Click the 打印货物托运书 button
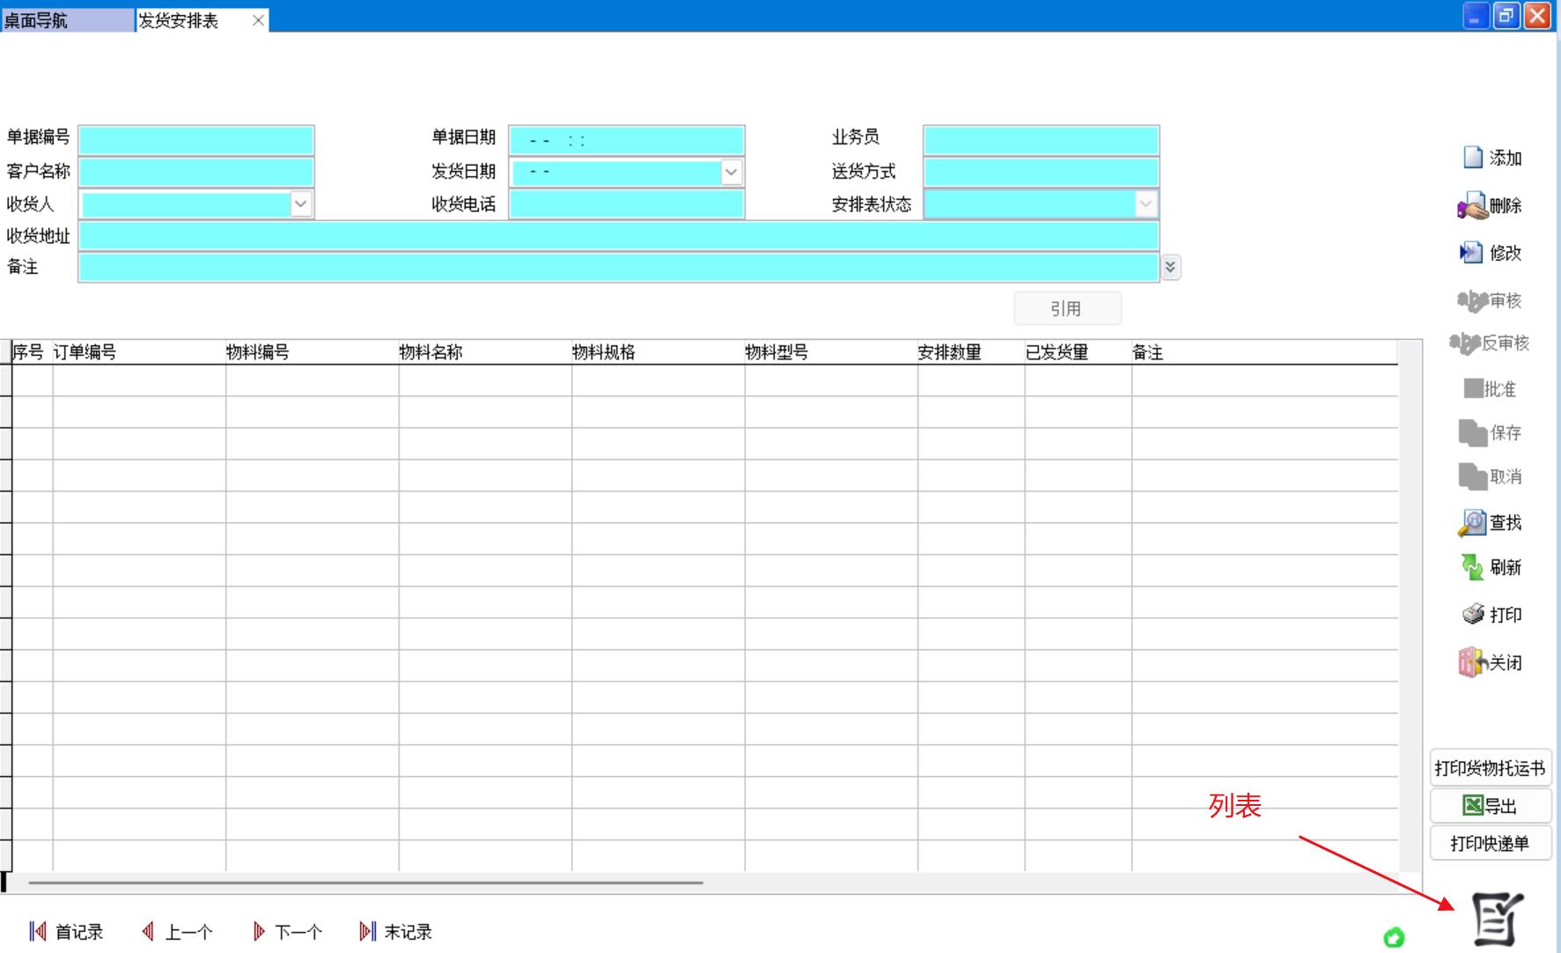Screen dimensions: 1561x953 [1490, 768]
